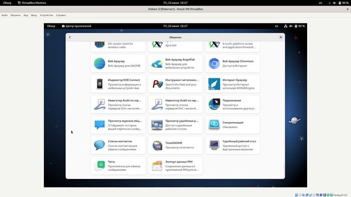Open the Синхронизация app icon
Screen dimensions: 351x197
[x=214, y=125]
